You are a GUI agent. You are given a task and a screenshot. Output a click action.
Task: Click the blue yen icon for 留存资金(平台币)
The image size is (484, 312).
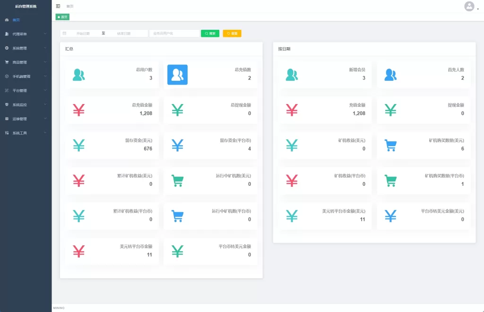coord(178,145)
